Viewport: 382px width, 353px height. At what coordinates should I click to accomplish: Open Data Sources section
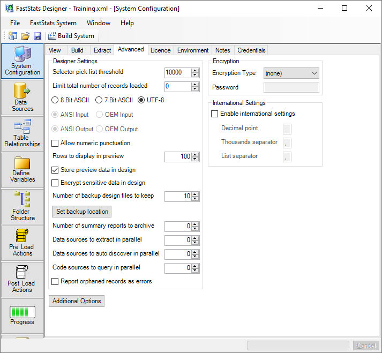click(x=22, y=97)
